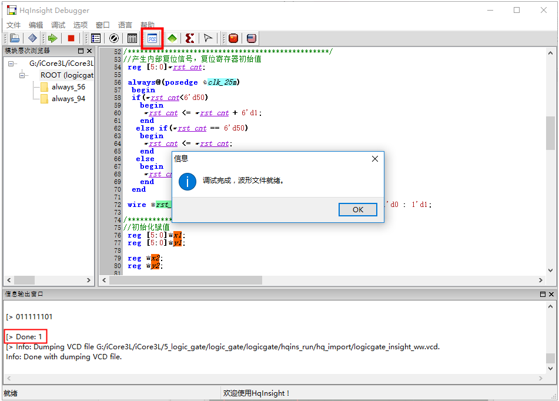Collapse the G:/iCore3L root tree node

[12, 64]
